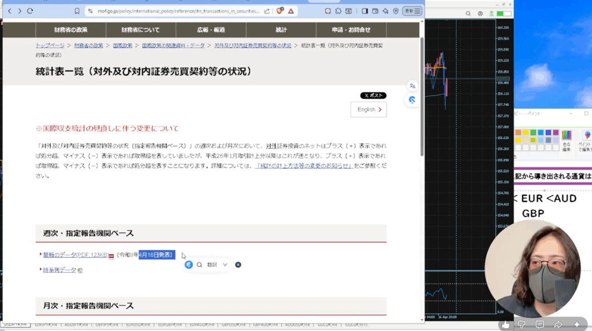The width and height of the screenshot is (592, 331).
Task: Open the Brave Shields lion icon
Action: tap(280, 10)
